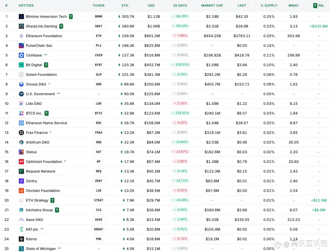
Task: Sort by the LAST column header
Action: coord(242,6)
